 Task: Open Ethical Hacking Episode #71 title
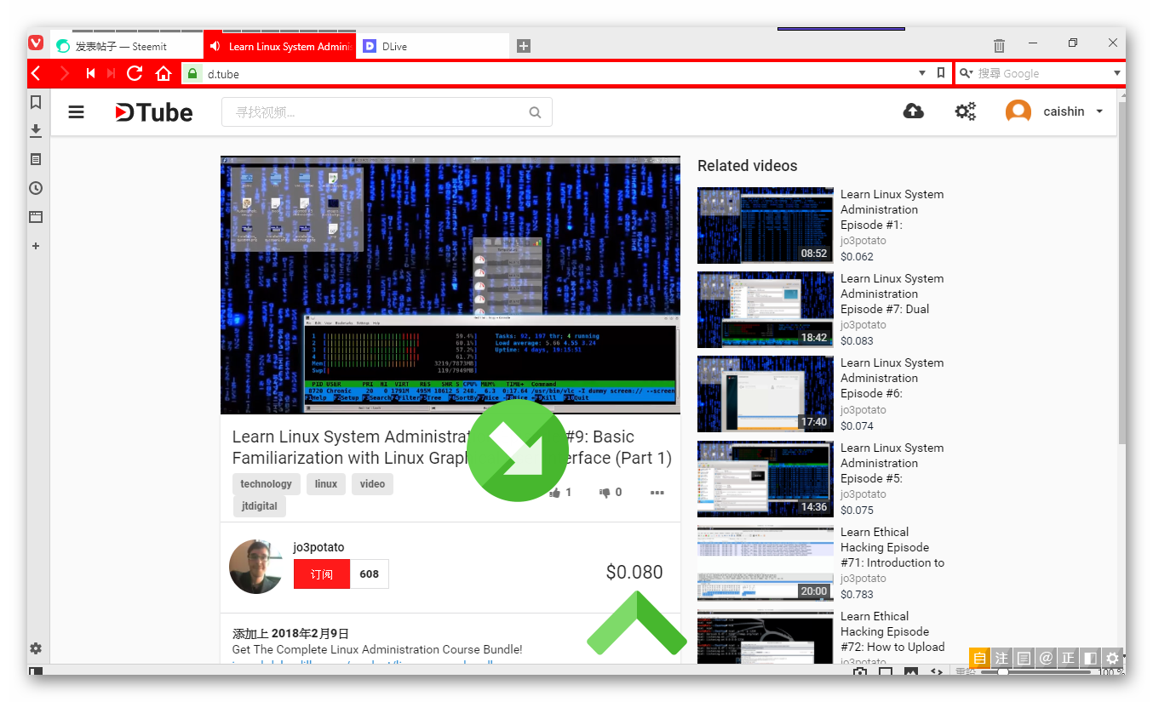892,547
